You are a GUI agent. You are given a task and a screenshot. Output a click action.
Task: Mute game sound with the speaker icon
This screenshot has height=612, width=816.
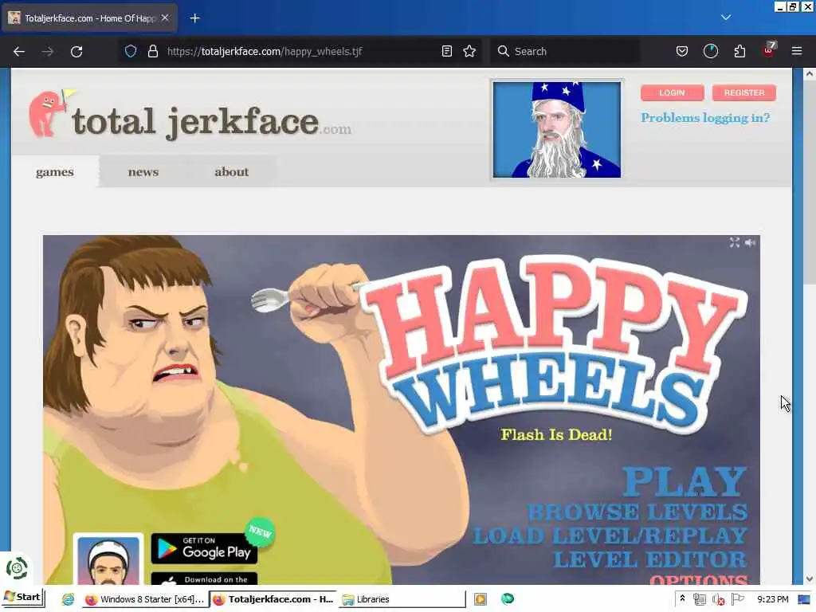point(750,242)
